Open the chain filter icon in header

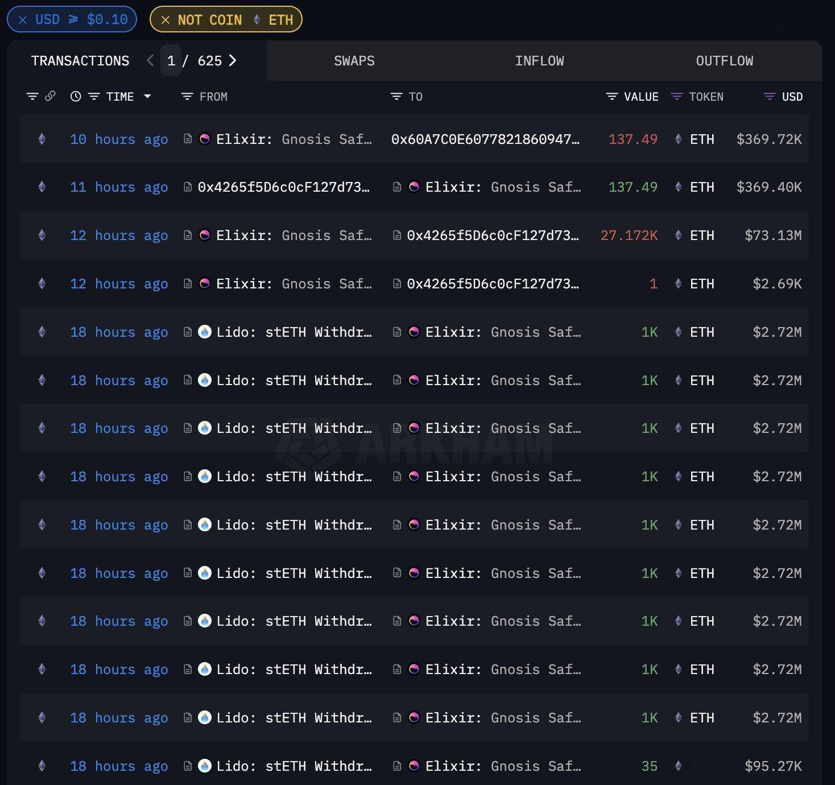[x=32, y=96]
